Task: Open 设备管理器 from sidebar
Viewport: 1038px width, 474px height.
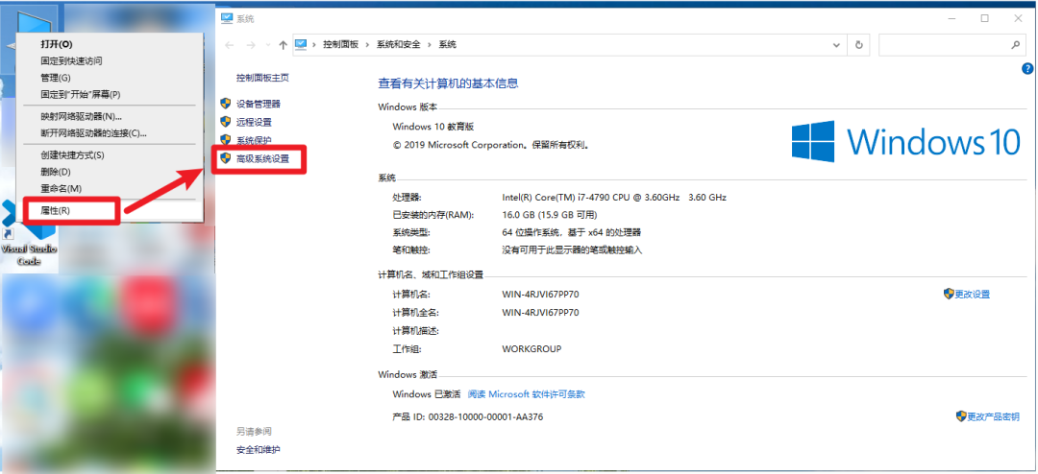Action: point(259,104)
